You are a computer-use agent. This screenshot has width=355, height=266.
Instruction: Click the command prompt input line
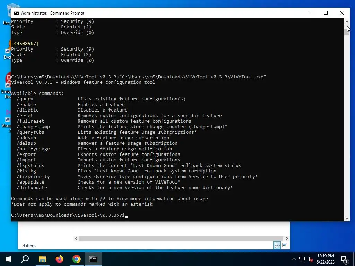click(69, 215)
